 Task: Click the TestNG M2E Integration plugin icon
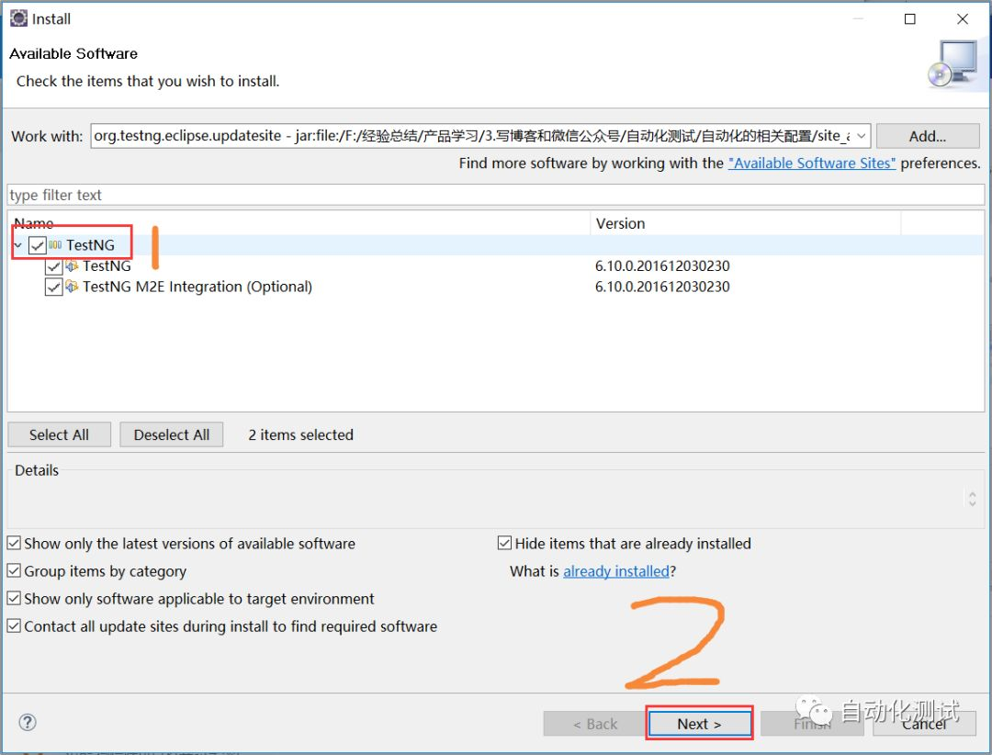[x=73, y=287]
